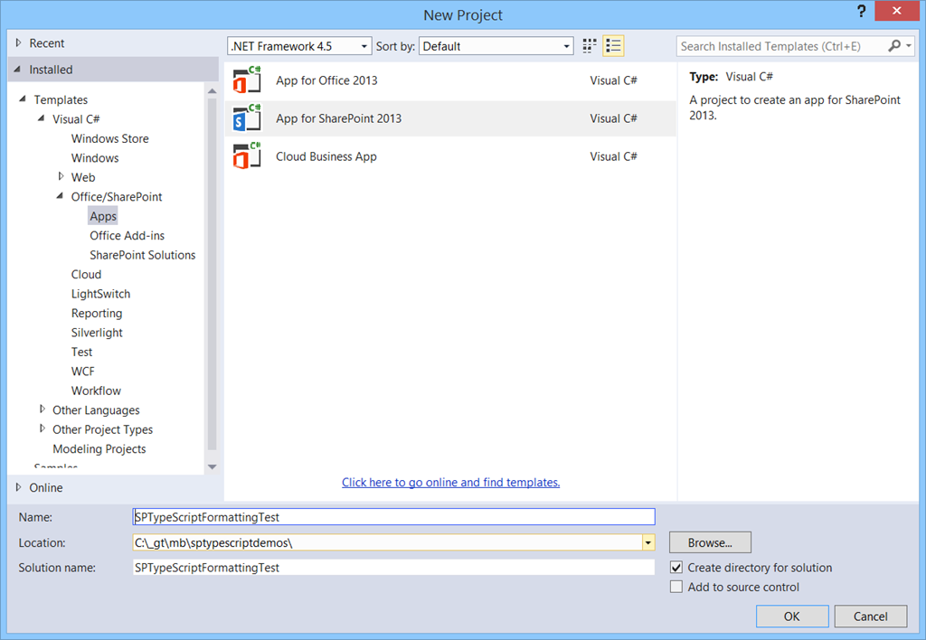Choose Cloud Business App template name

[x=326, y=156]
